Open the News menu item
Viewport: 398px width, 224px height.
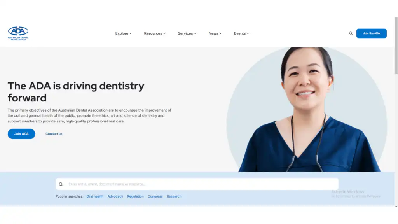pos(215,33)
